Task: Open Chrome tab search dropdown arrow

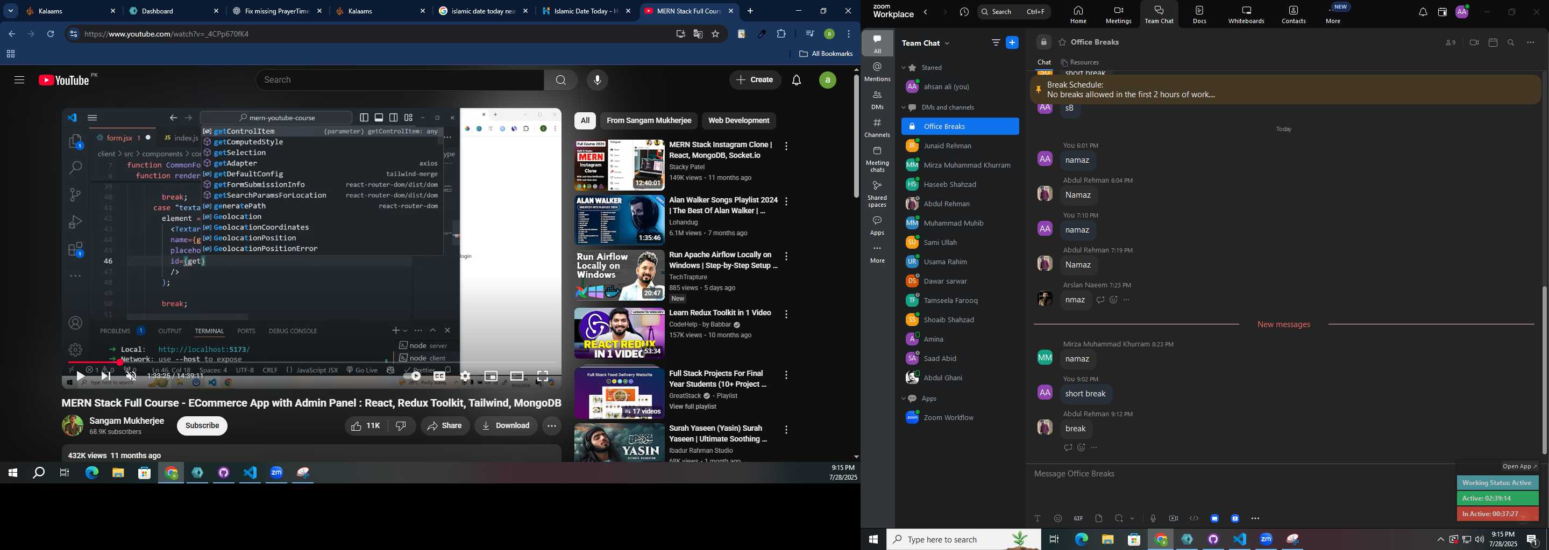Action: click(10, 11)
